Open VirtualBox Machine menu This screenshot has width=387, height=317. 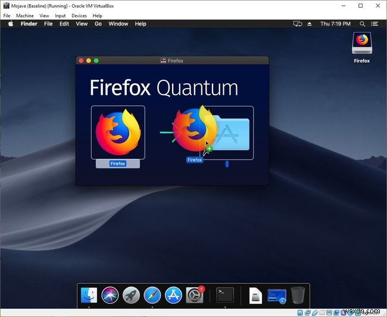[24, 16]
